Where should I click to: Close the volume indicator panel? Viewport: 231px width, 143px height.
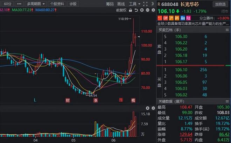coord(147,108)
